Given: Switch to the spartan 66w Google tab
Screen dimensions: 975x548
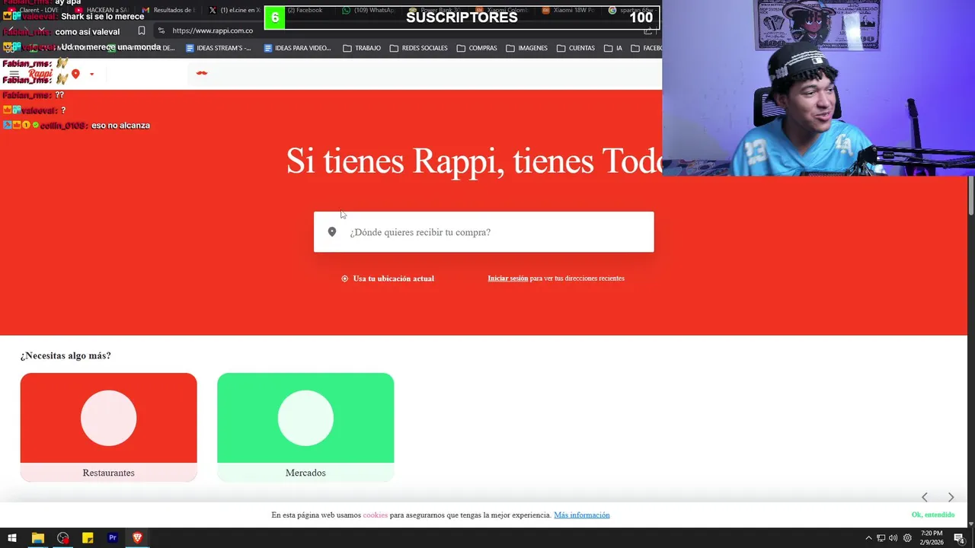Looking at the screenshot, I should (x=632, y=10).
